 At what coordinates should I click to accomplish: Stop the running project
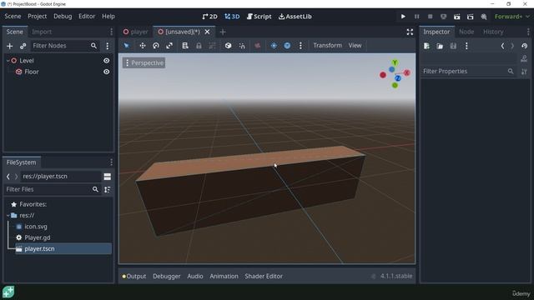tap(431, 17)
